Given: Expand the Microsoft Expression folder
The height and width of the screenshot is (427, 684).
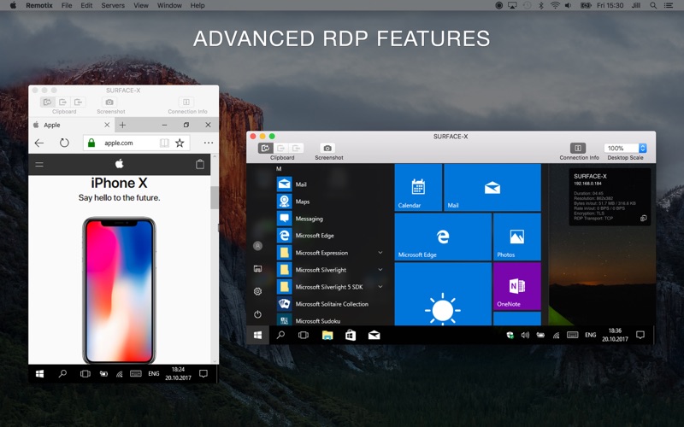Looking at the screenshot, I should coord(380,253).
